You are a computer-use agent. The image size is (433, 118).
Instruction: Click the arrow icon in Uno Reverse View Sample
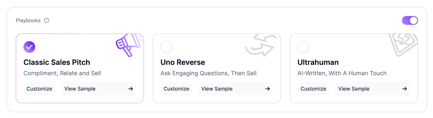click(x=267, y=89)
